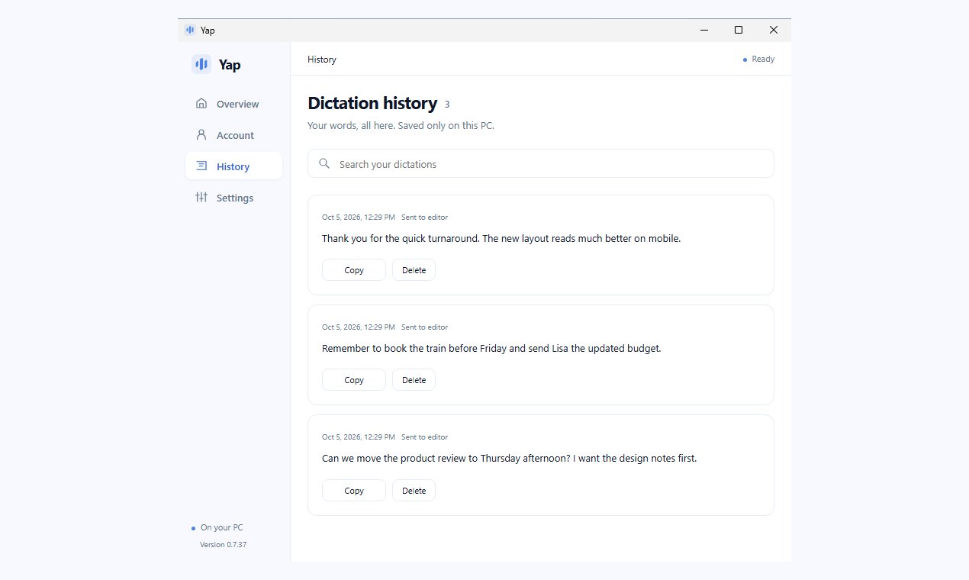Image resolution: width=969 pixels, height=580 pixels.
Task: Maximize the Yap window
Action: (739, 30)
